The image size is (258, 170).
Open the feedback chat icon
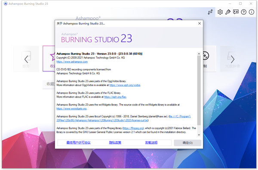click(236, 12)
